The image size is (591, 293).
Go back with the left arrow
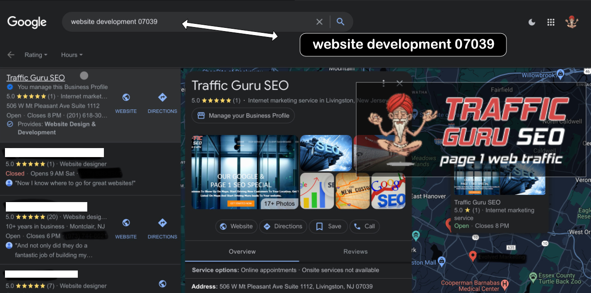pos(11,55)
